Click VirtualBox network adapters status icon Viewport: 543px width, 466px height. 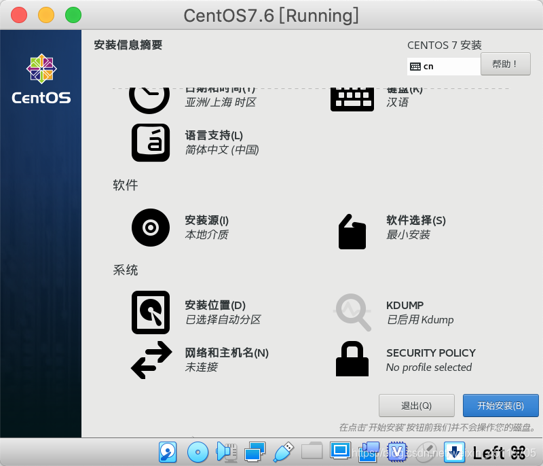click(255, 452)
